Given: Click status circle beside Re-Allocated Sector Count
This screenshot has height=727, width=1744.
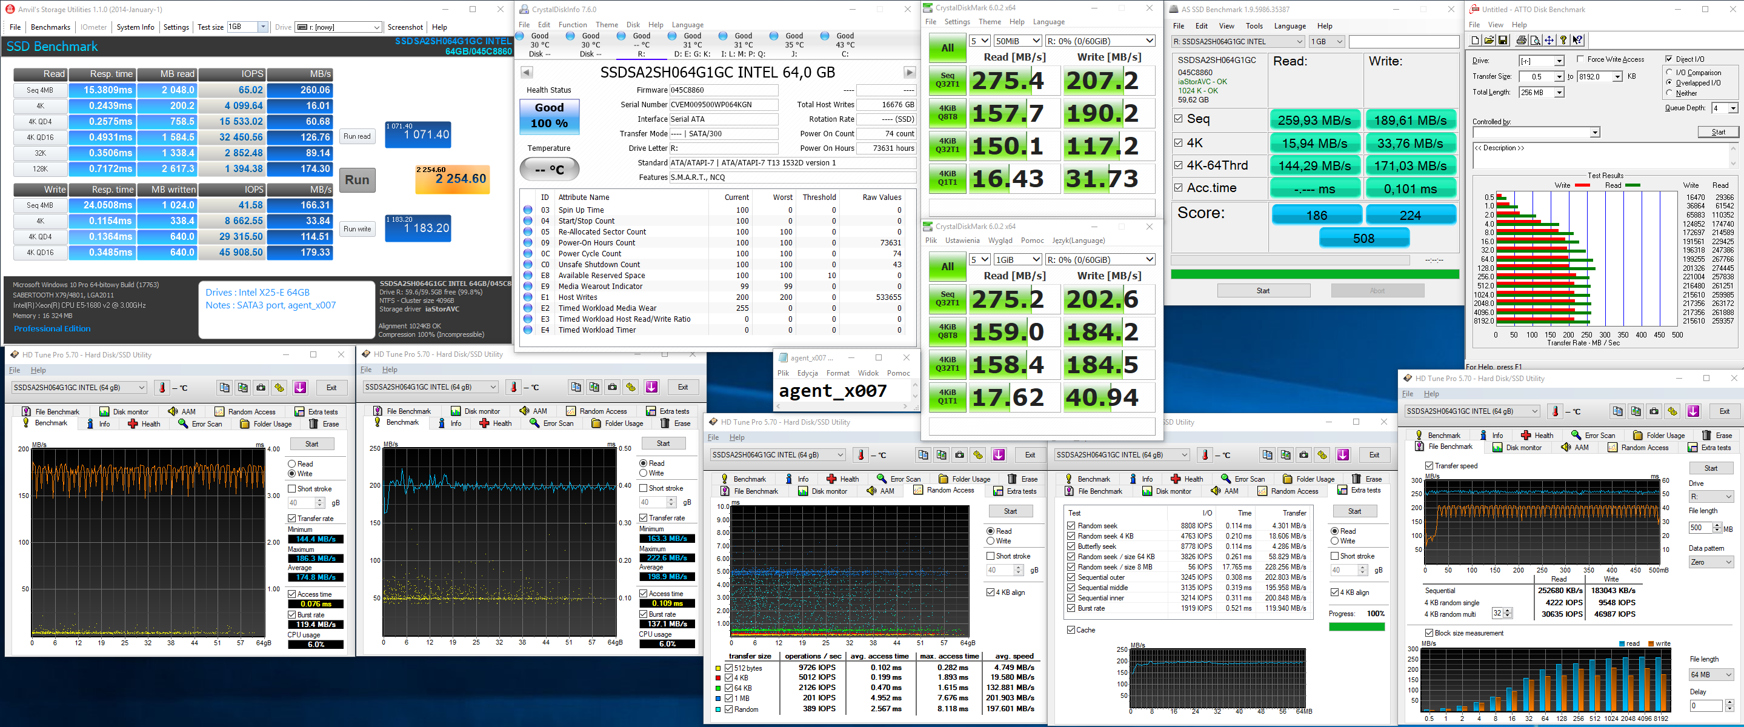Looking at the screenshot, I should tap(527, 231).
